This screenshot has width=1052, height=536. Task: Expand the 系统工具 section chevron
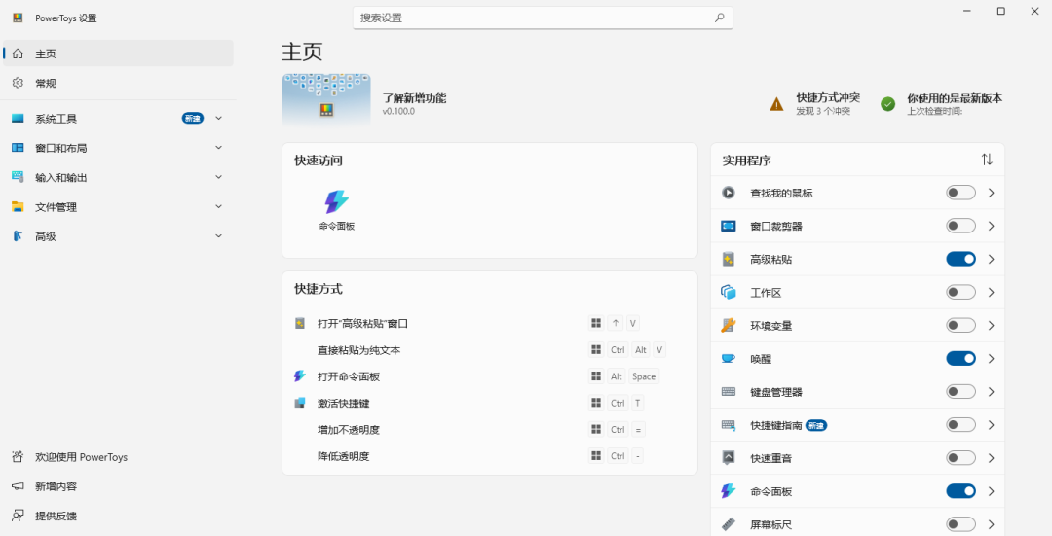[218, 118]
